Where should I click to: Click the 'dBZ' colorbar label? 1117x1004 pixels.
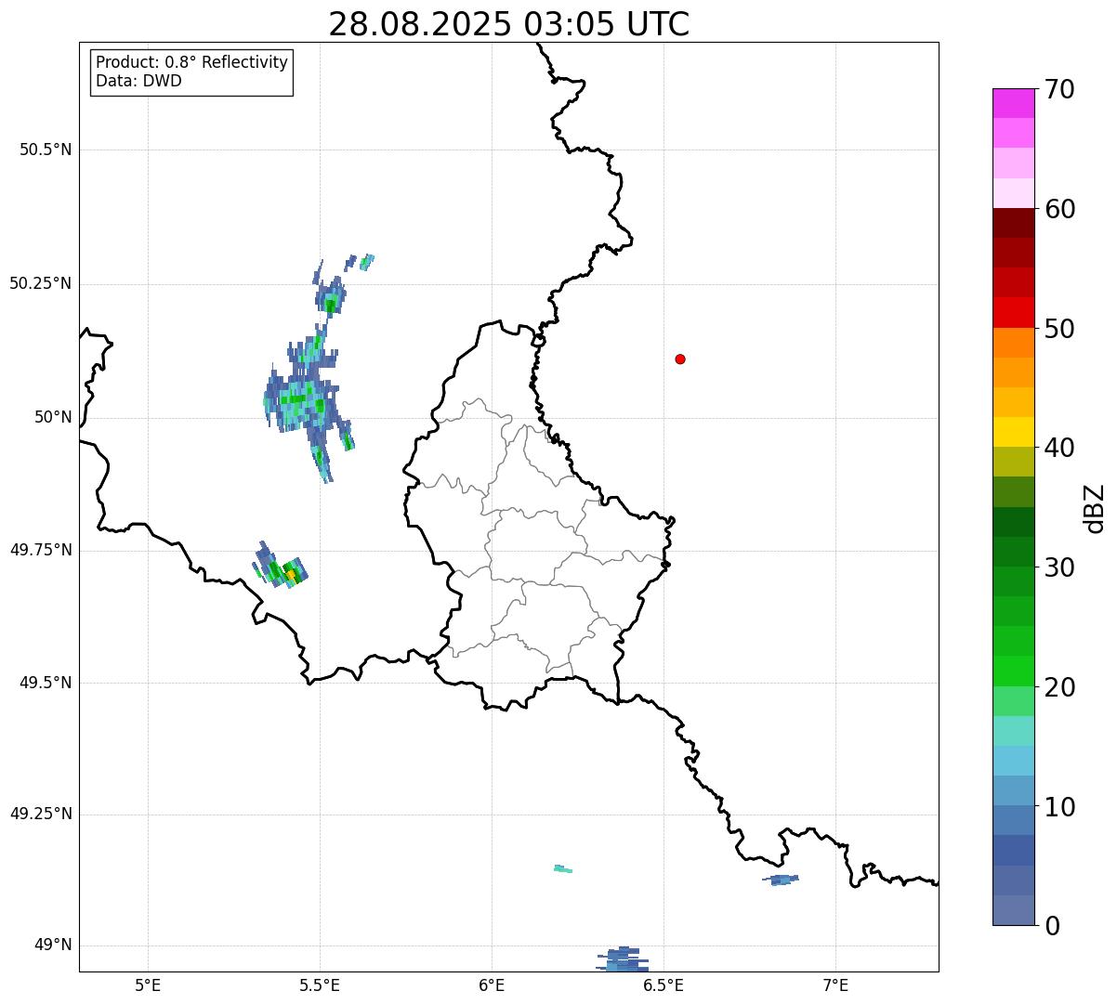coord(1095,508)
